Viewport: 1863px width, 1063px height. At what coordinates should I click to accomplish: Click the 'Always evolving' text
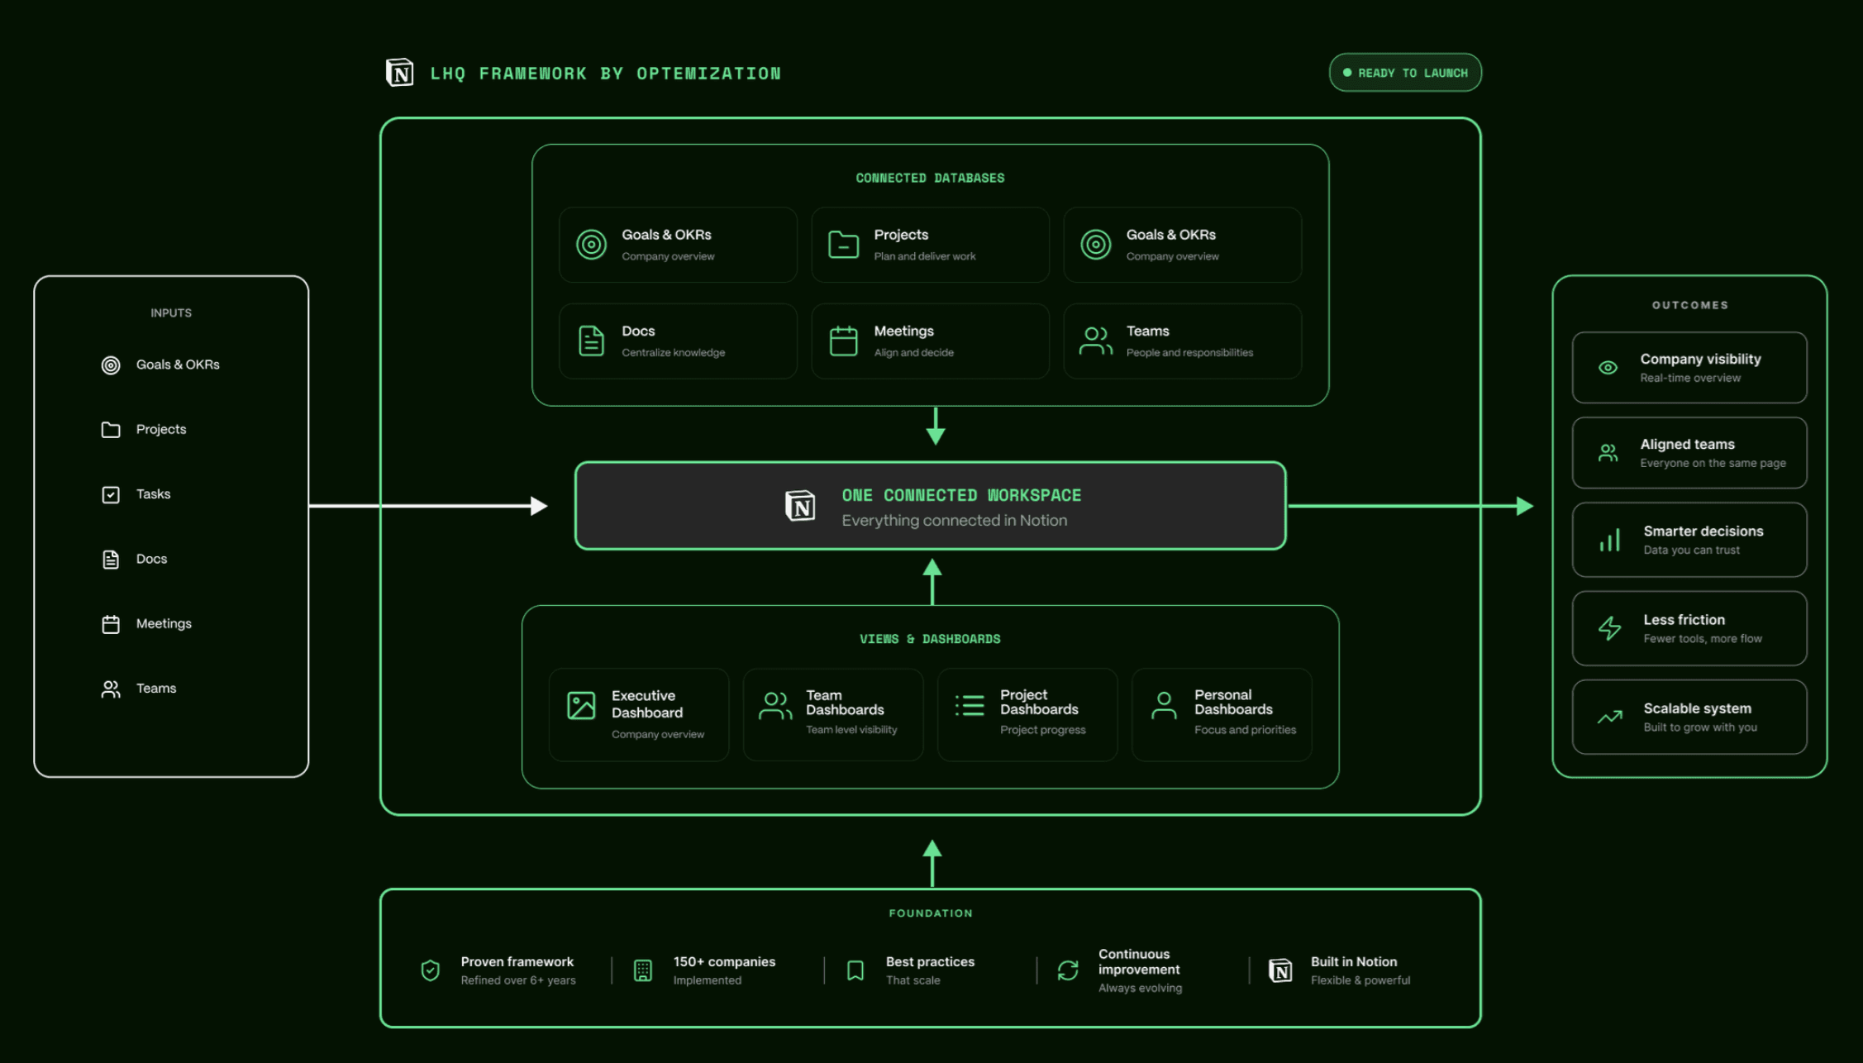coord(1141,989)
